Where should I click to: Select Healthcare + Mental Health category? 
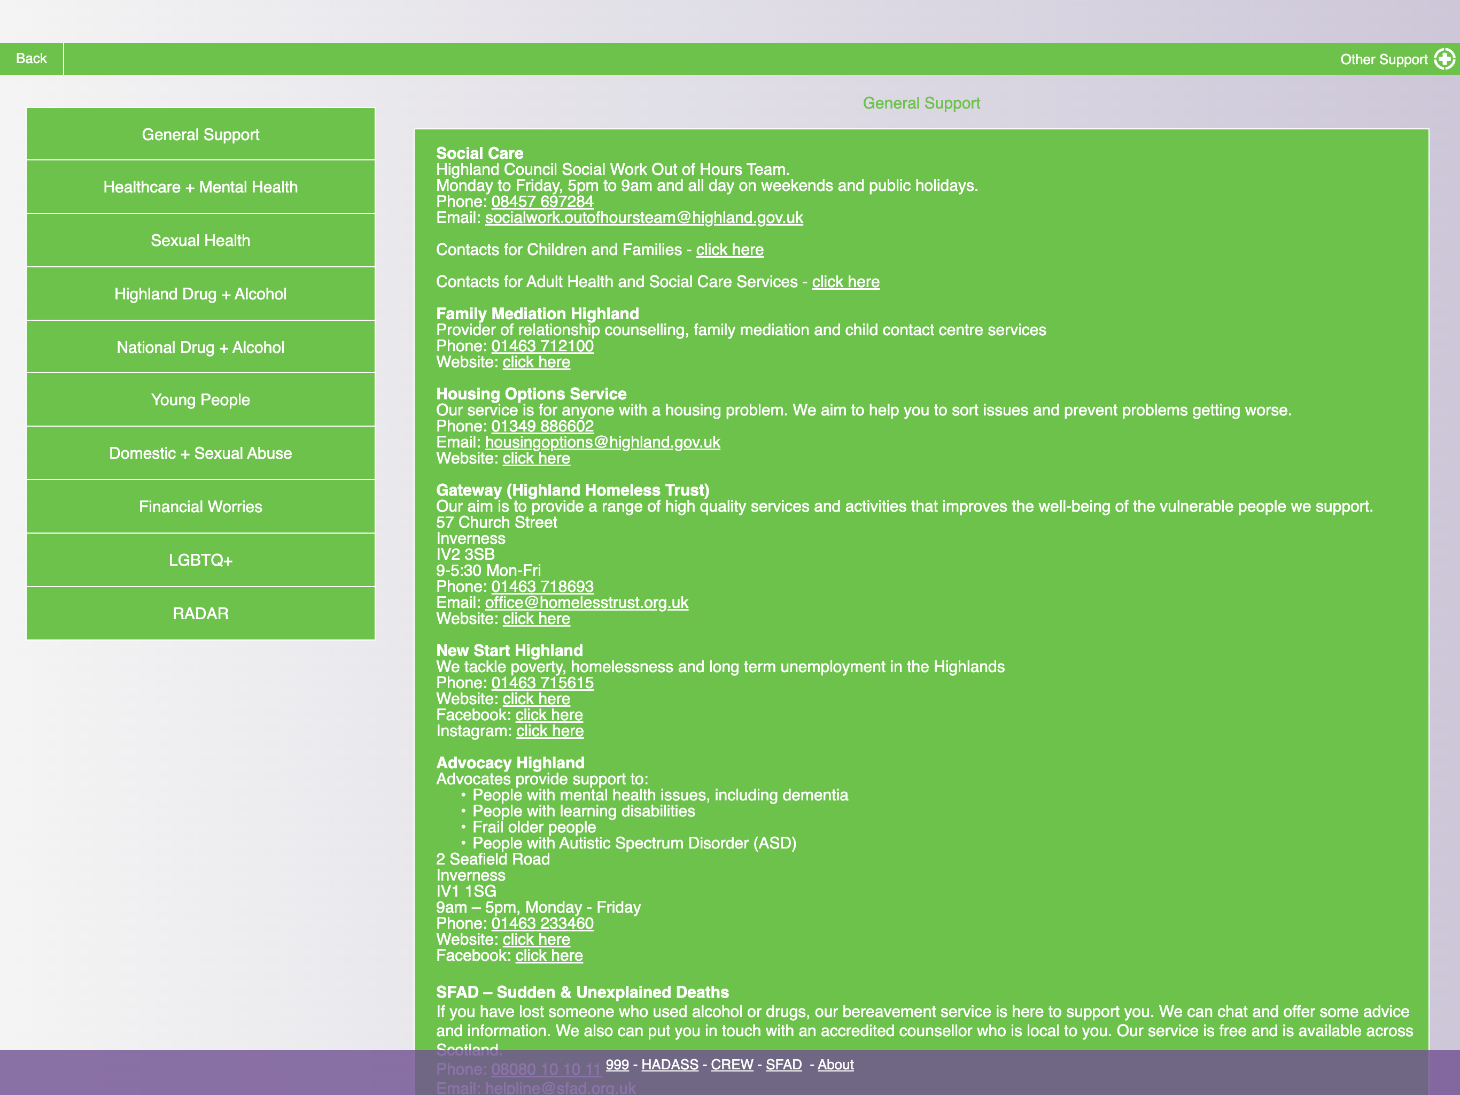pos(200,187)
